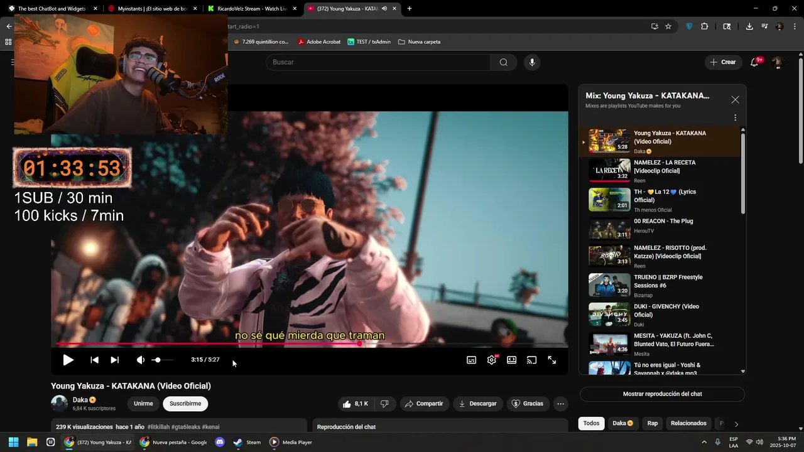Screen dimensions: 804x452
Task: Skip to next video in player
Action: (x=114, y=360)
